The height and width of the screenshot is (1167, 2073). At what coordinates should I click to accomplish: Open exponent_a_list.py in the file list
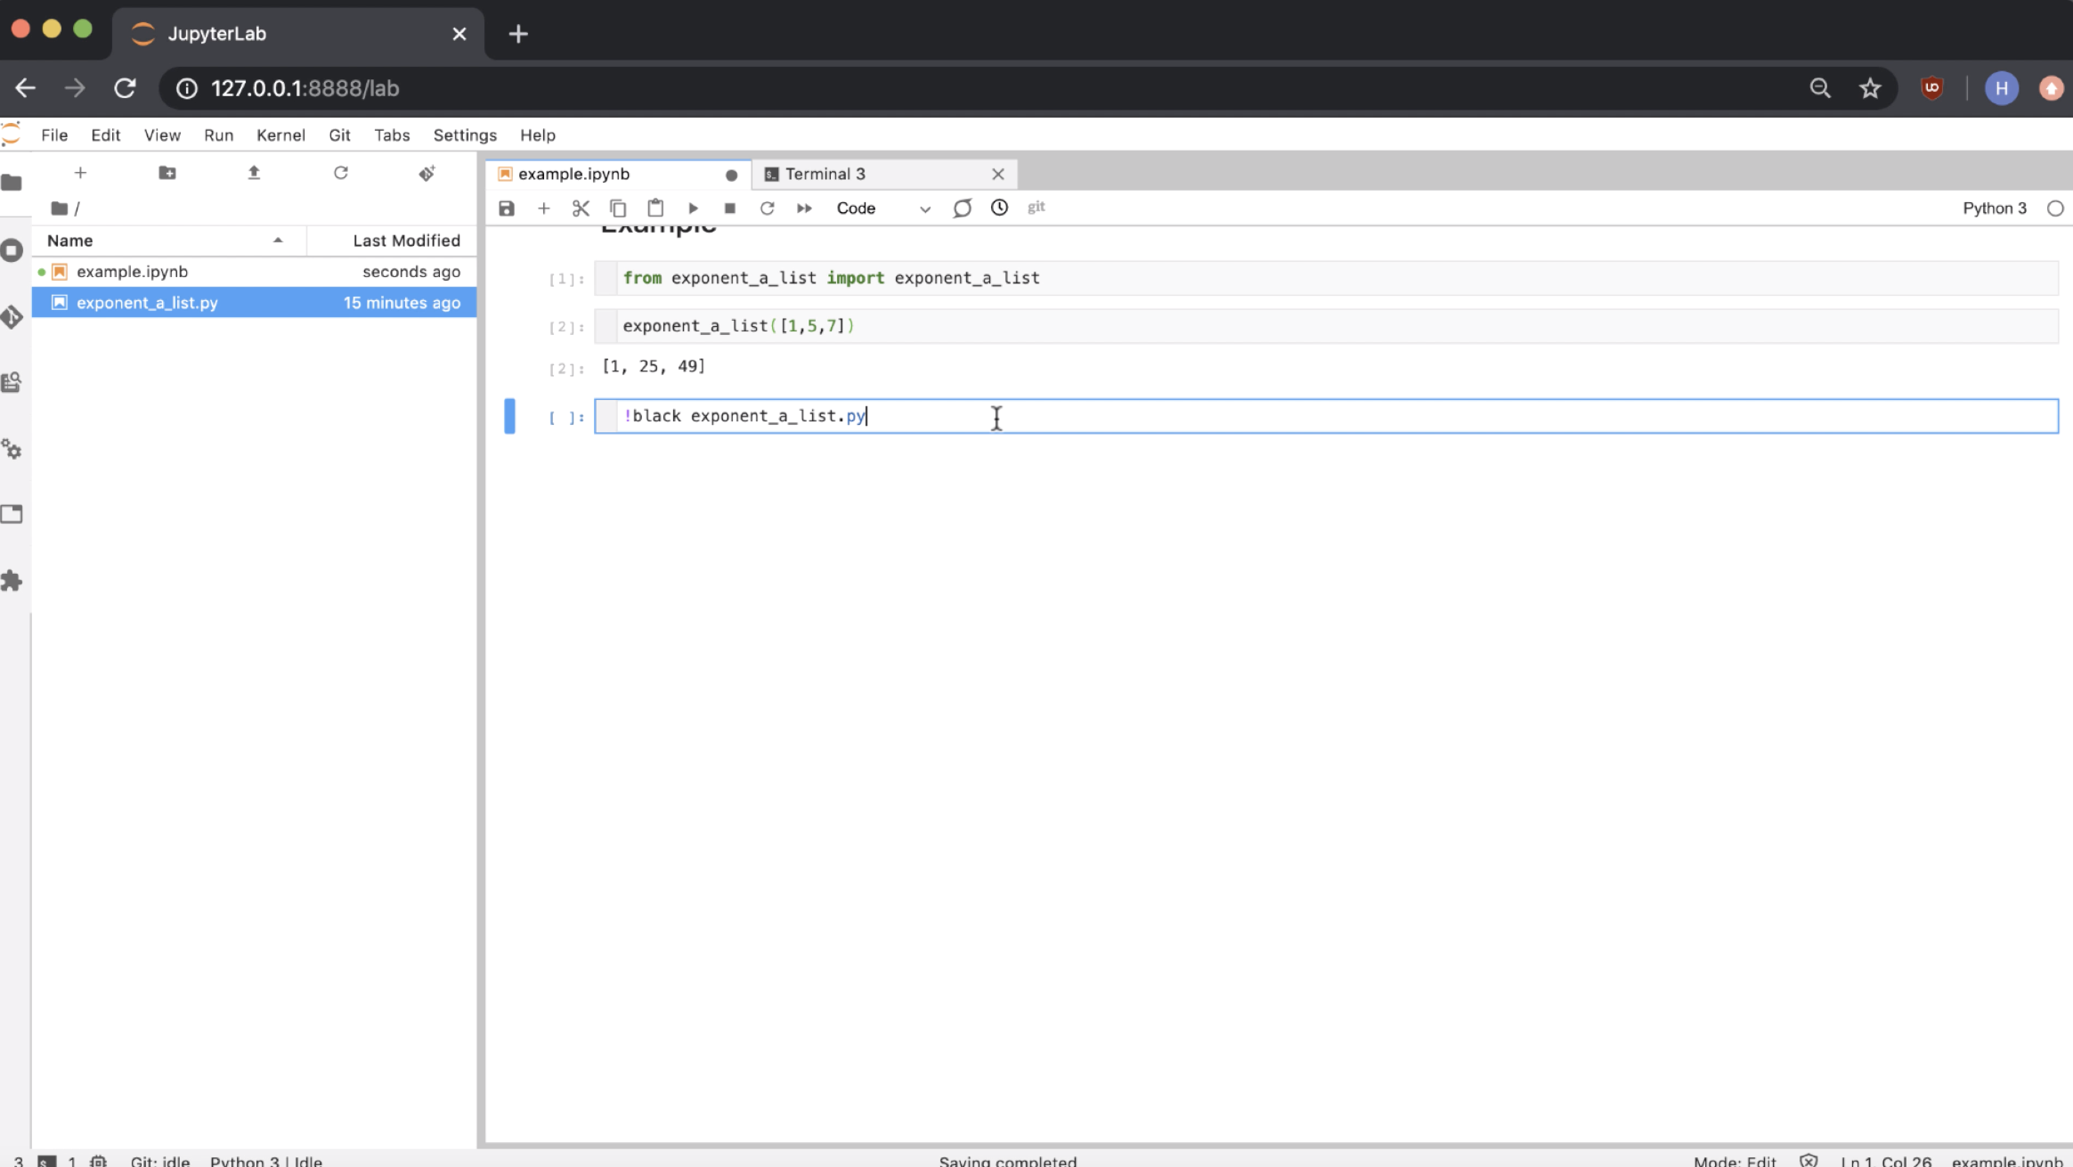tap(147, 303)
